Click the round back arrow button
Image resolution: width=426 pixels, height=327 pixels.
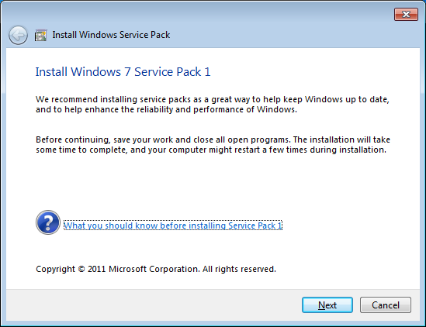(x=18, y=35)
